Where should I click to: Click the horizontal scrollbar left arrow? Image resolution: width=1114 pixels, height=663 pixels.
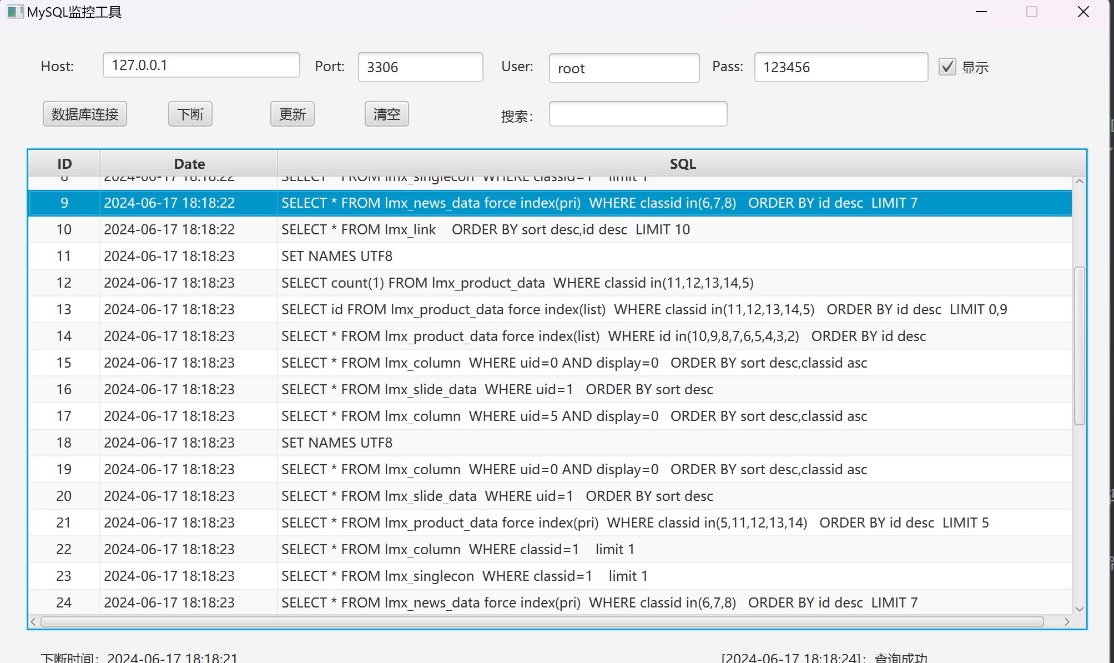point(33,622)
